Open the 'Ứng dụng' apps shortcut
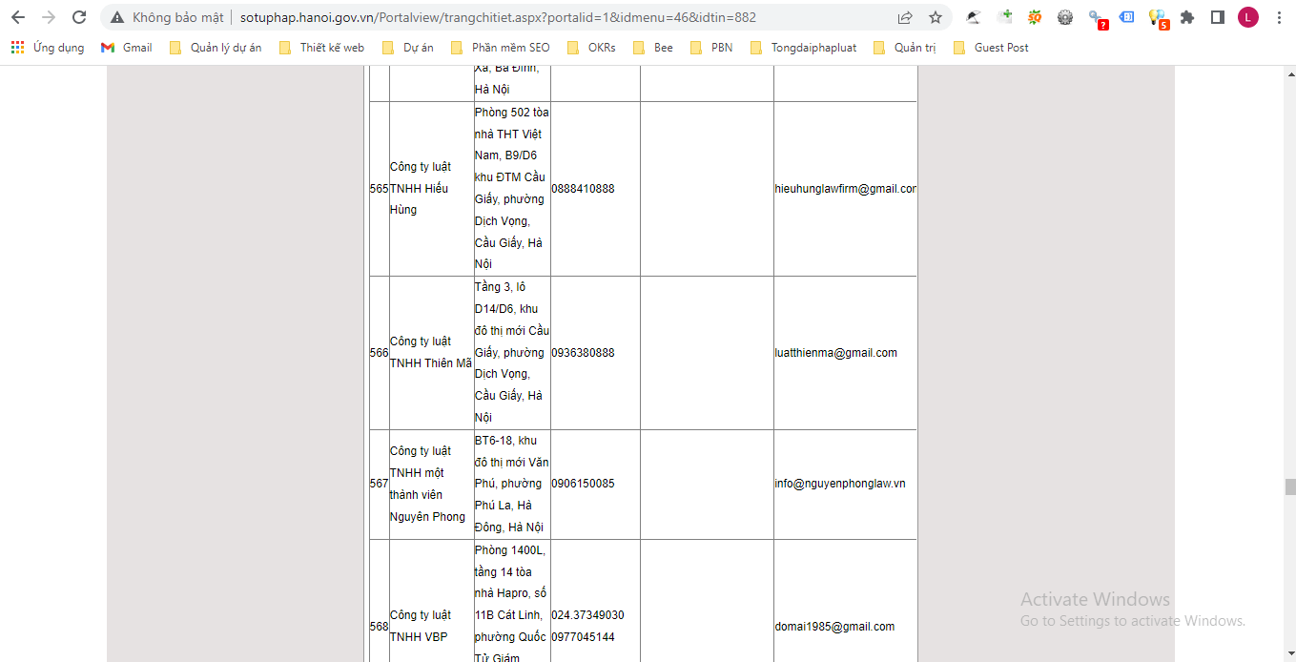The height and width of the screenshot is (662, 1296). (x=48, y=48)
